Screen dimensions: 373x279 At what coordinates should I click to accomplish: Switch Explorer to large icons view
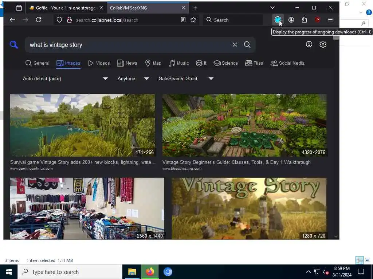(x=368, y=260)
